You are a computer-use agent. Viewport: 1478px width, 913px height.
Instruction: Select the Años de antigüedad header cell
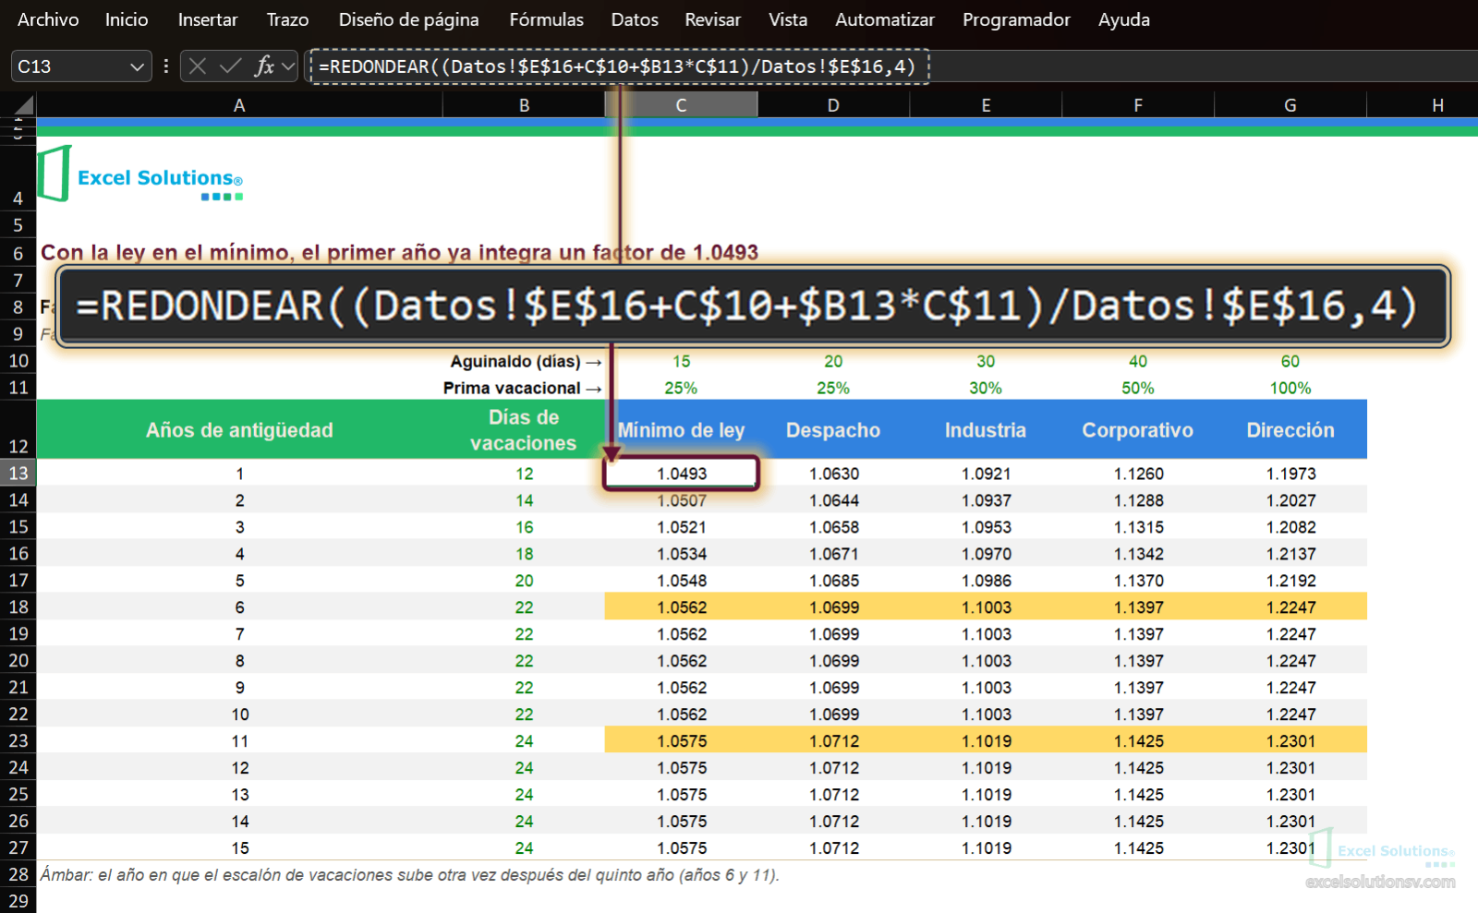(x=239, y=429)
